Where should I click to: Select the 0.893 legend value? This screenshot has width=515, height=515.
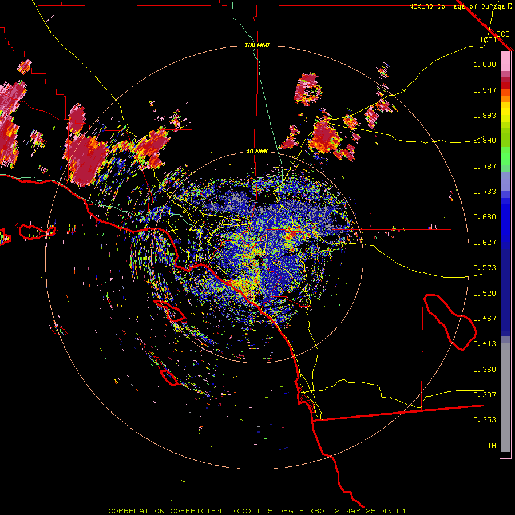[x=485, y=115]
